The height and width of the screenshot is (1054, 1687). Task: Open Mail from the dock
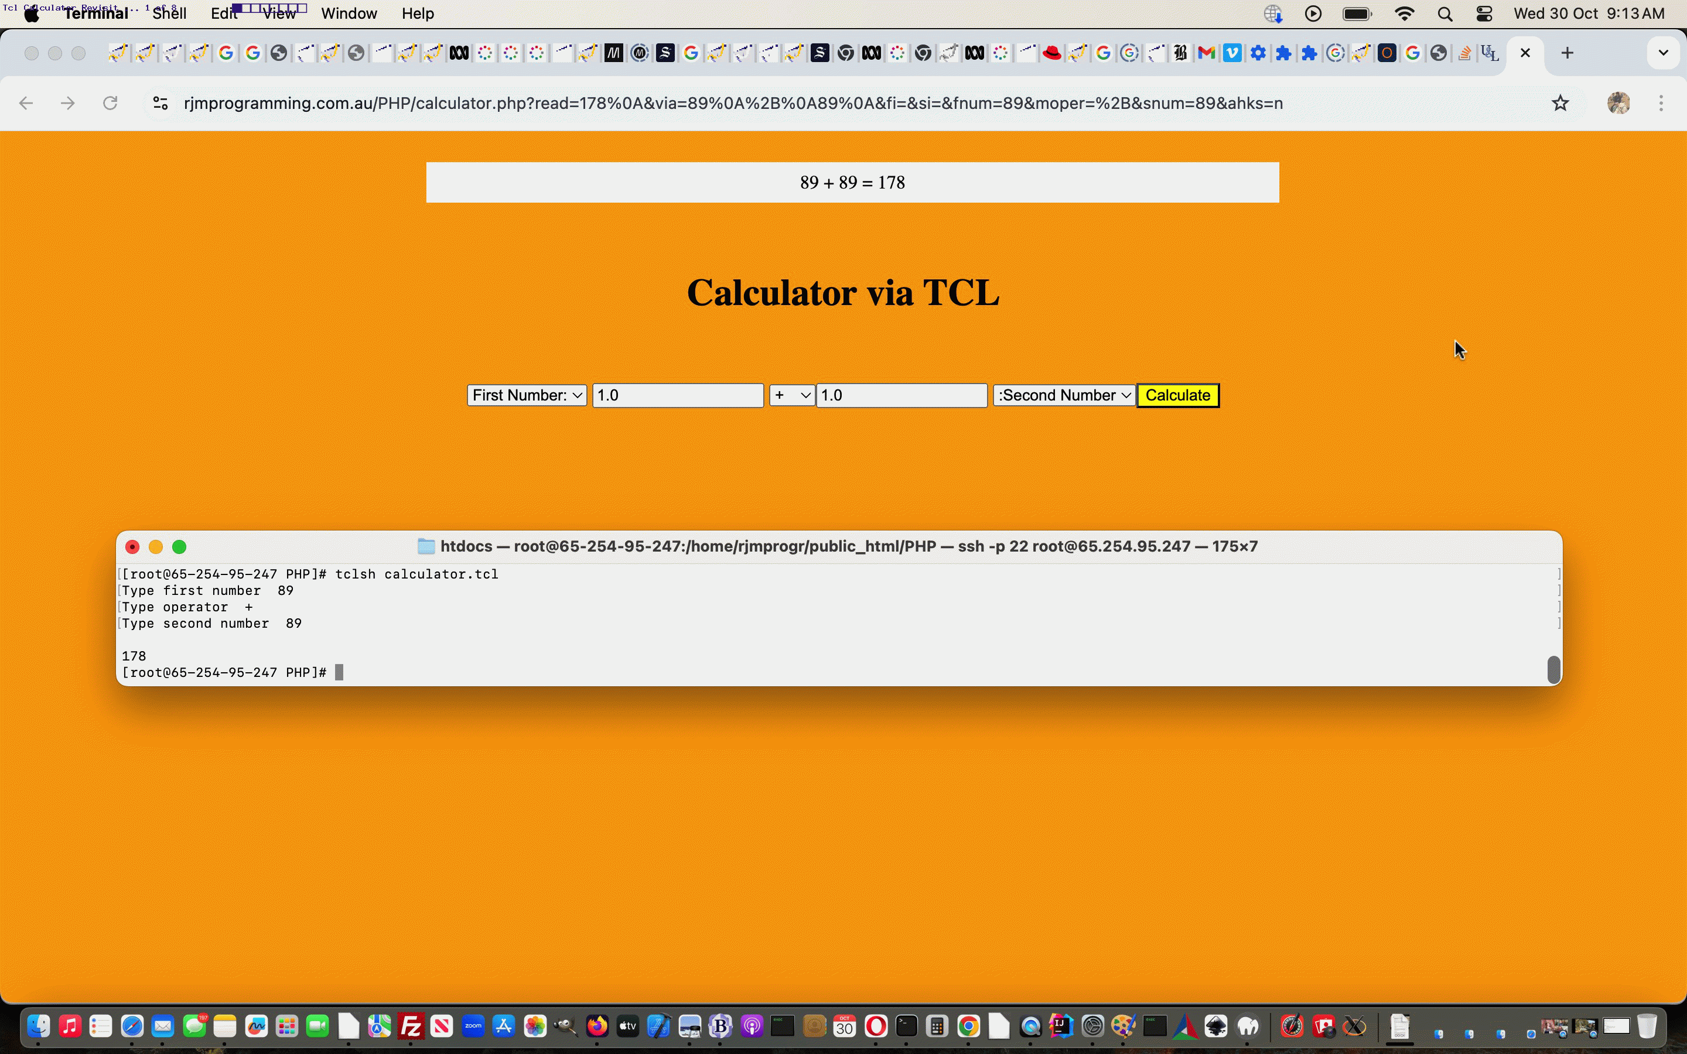[163, 1026]
